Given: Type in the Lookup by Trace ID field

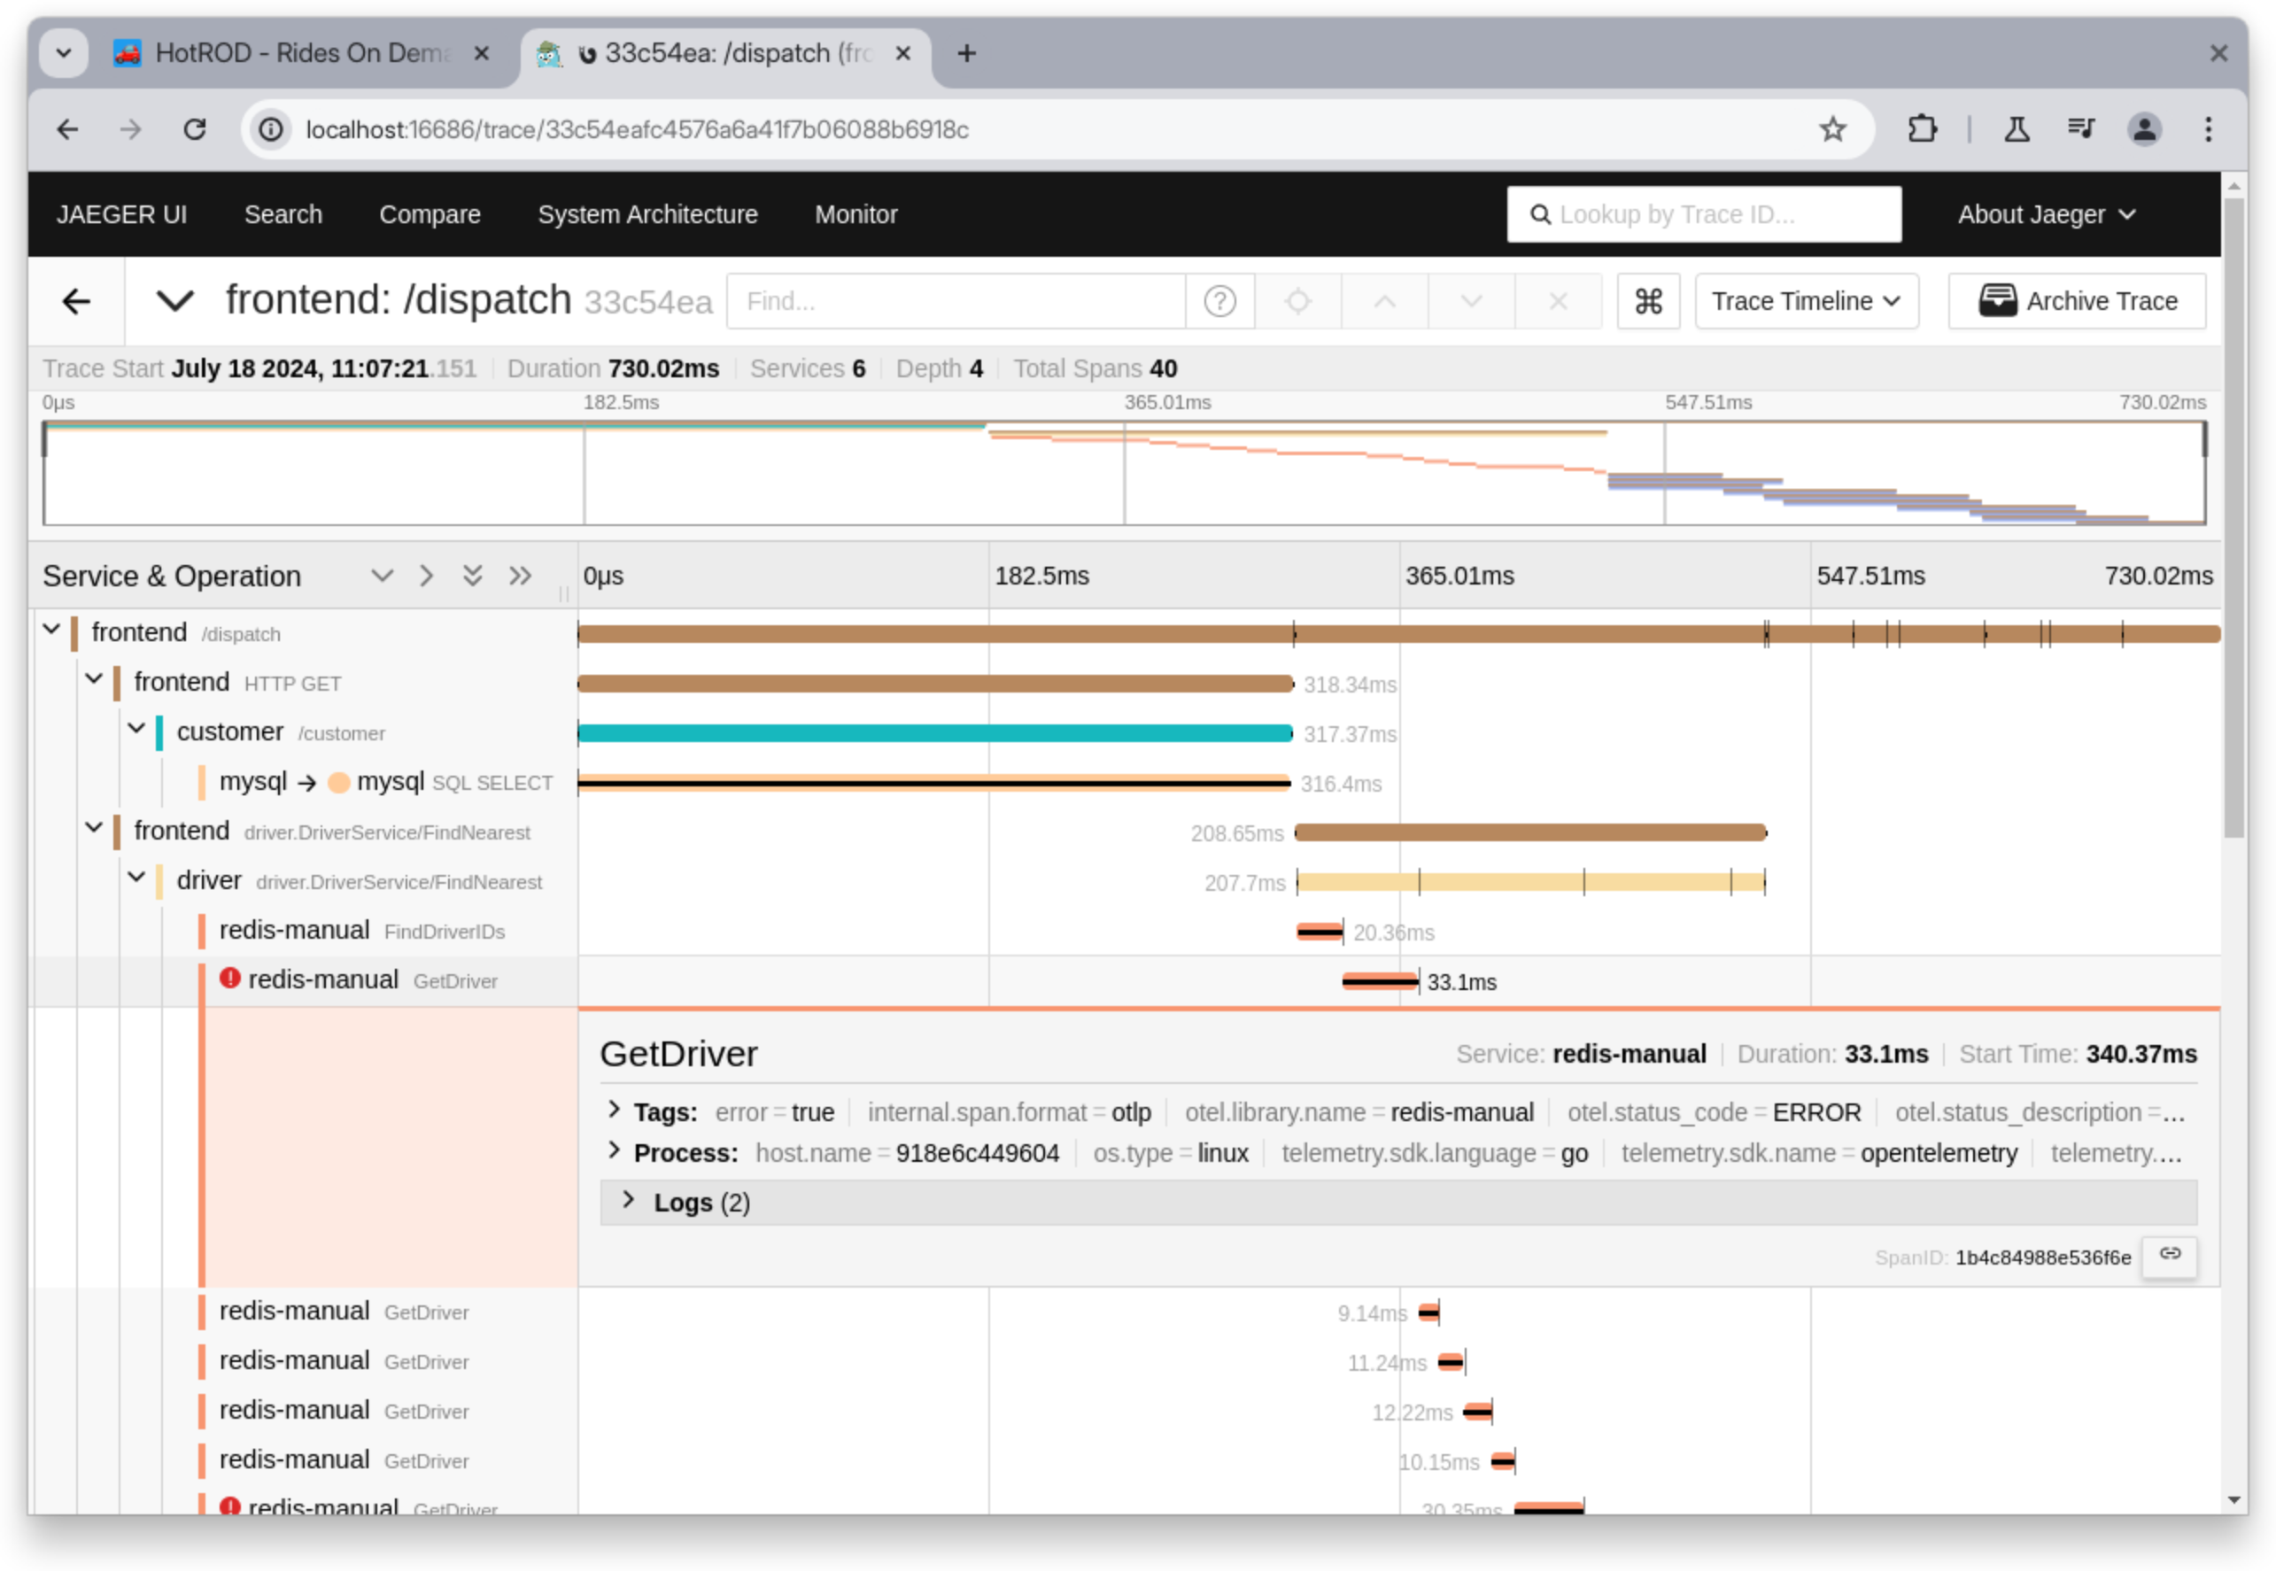Looking at the screenshot, I should 1704,213.
